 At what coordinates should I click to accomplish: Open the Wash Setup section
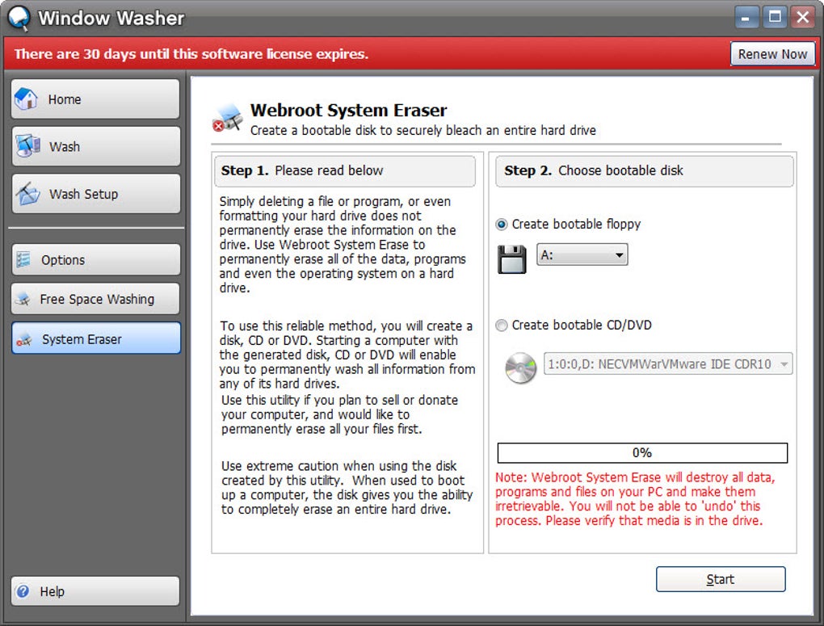click(83, 194)
